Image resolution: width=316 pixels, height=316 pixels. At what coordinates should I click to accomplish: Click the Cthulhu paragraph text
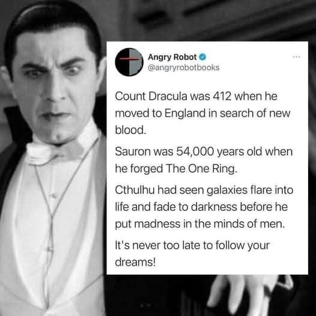(204, 207)
